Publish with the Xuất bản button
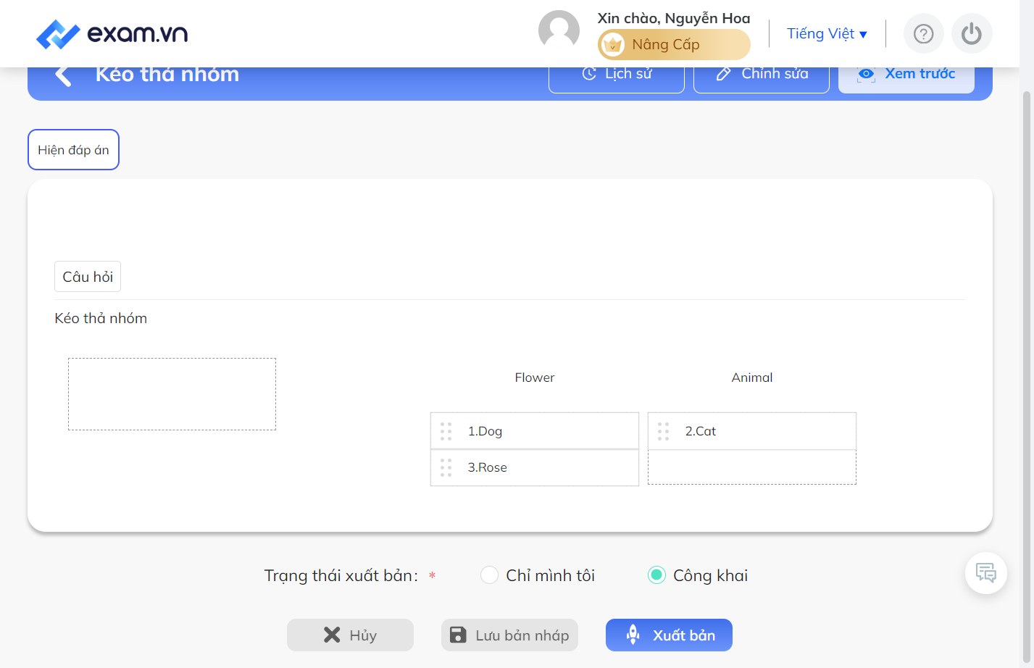 669,635
